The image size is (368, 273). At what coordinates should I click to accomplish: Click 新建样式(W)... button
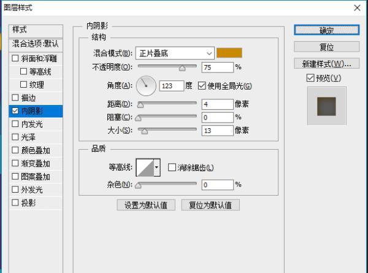326,63
